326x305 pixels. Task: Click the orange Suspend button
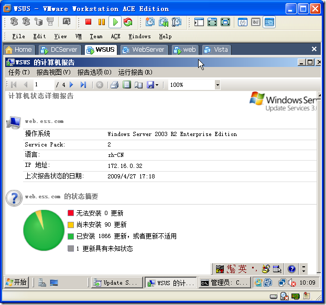coord(102,22)
